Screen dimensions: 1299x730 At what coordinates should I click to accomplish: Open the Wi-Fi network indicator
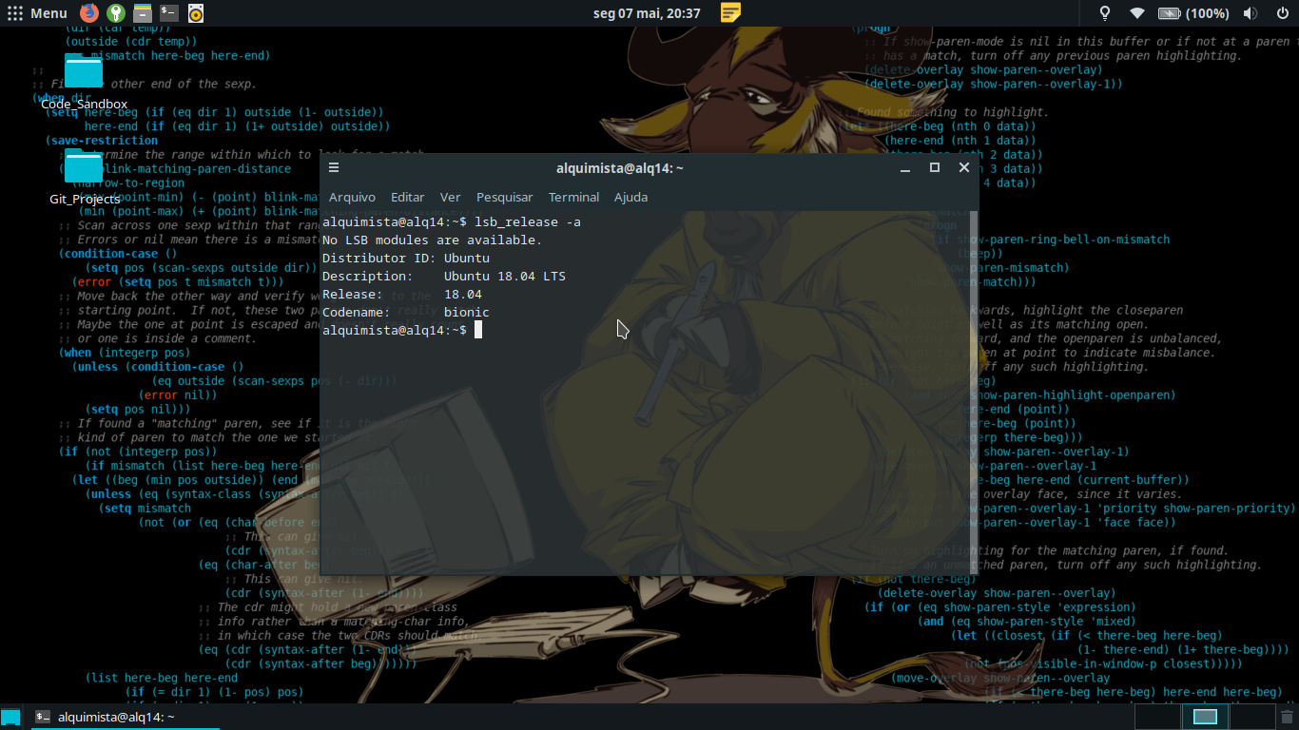point(1137,13)
